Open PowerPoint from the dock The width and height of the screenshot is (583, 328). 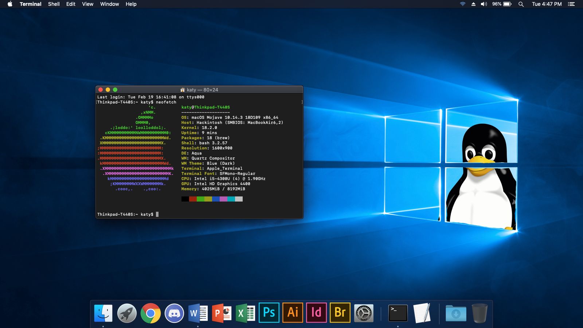tap(222, 313)
